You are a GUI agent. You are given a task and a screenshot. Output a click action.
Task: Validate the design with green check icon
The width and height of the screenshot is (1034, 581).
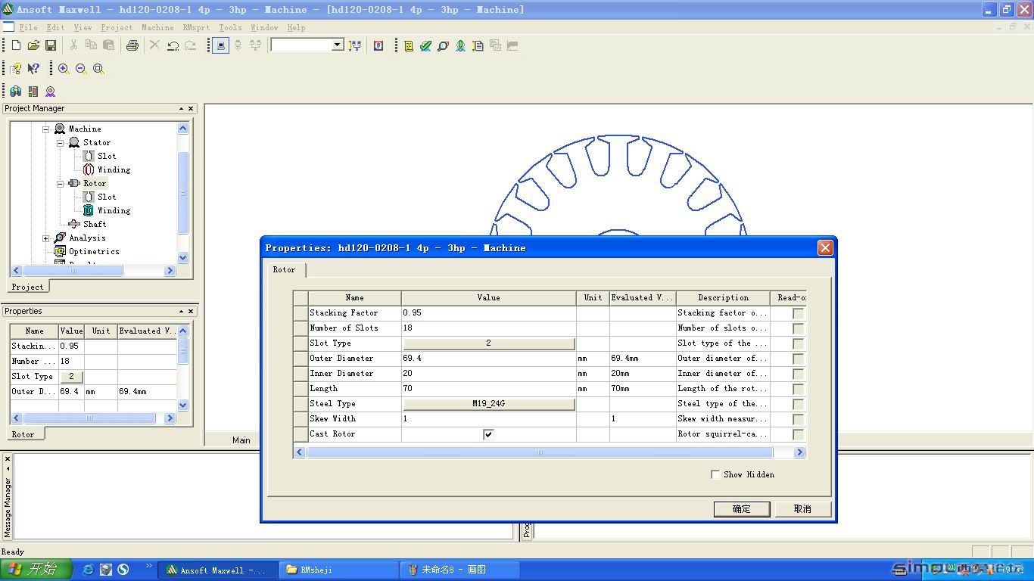coord(426,45)
